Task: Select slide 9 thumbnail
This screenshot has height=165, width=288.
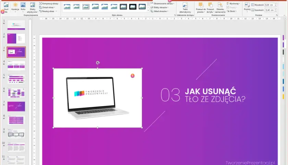Action: (16, 134)
